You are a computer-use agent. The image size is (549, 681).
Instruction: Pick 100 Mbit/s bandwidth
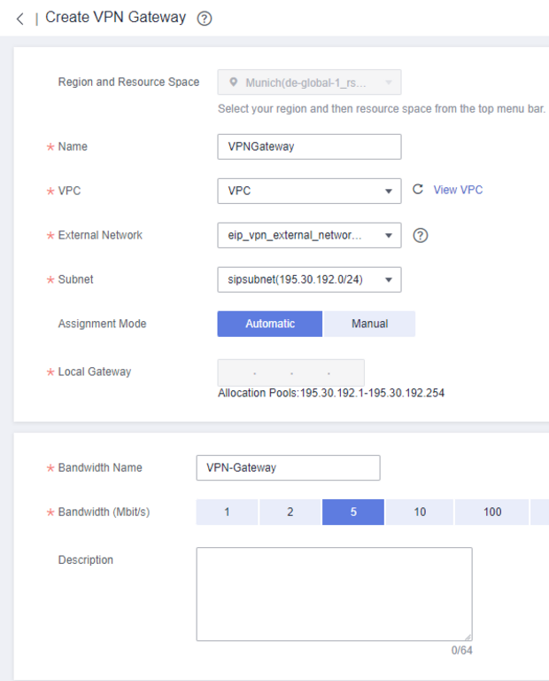tap(492, 513)
